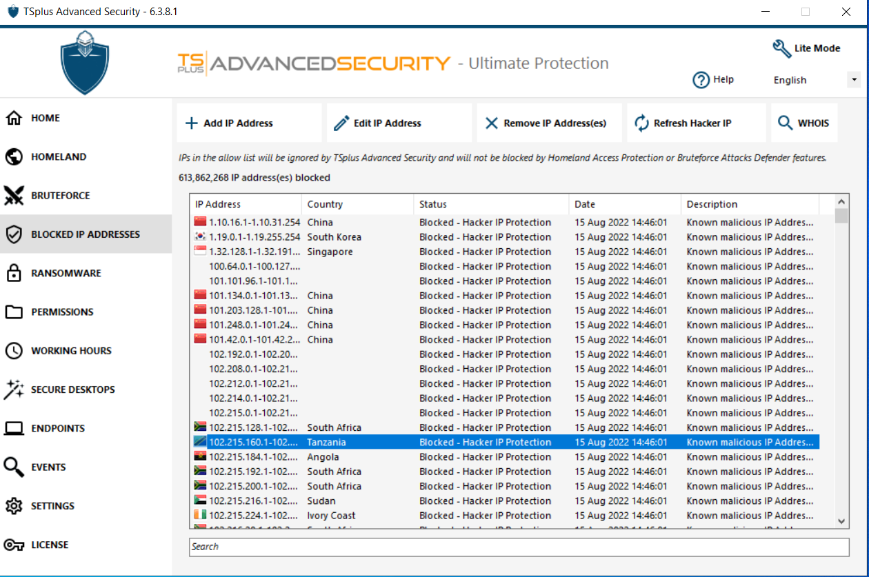The height and width of the screenshot is (577, 869).
Task: Select the 101.101.96.1 IP address row
Action: pyautogui.click(x=505, y=281)
